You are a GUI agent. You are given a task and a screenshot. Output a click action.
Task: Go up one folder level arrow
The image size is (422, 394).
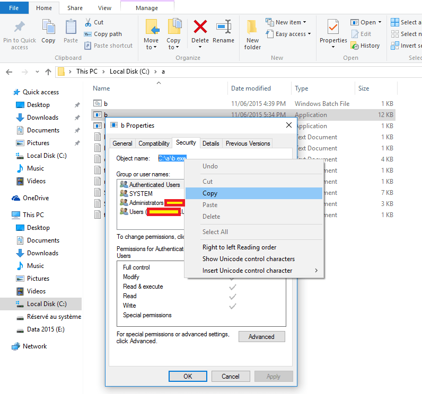point(48,72)
